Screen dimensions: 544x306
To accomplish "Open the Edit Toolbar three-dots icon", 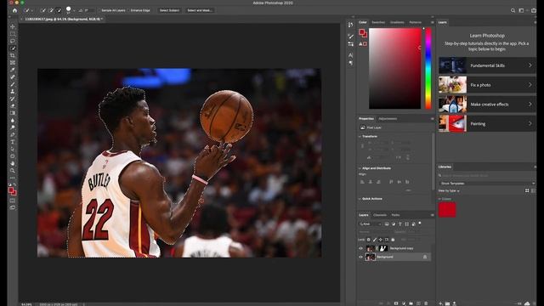I will pos(13,178).
